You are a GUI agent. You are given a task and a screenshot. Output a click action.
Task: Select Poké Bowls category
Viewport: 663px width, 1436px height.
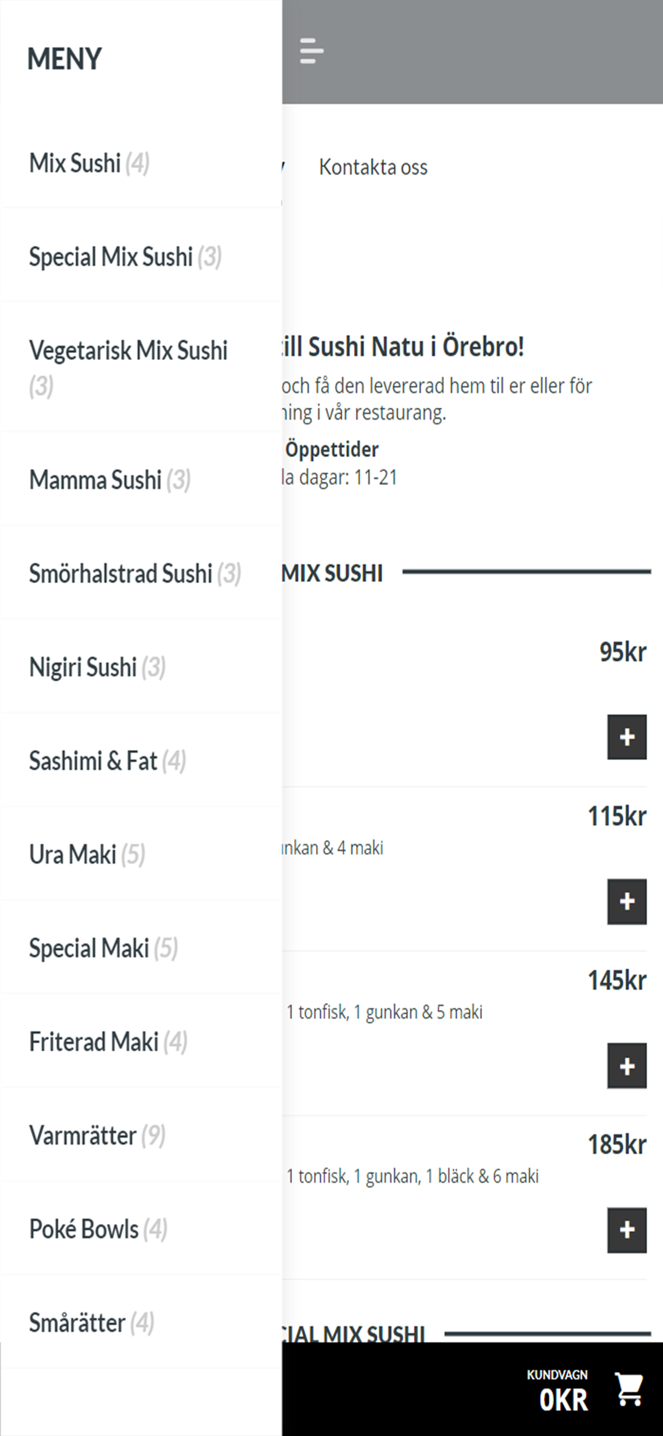pyautogui.click(x=141, y=1229)
